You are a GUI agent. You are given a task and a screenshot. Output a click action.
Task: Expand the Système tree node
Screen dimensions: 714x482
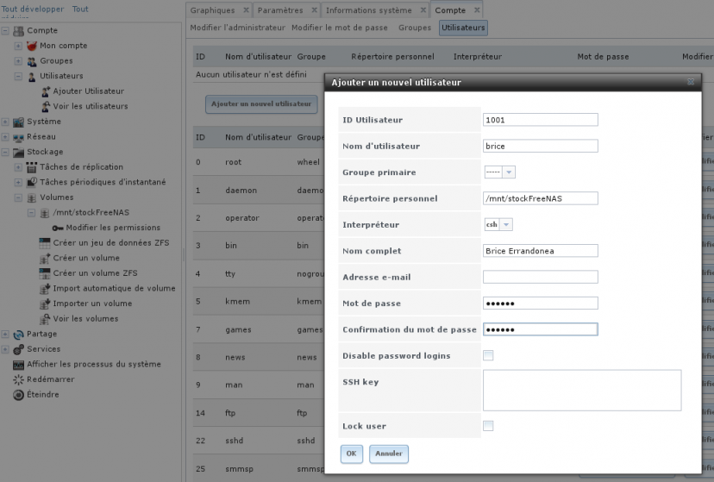(6, 122)
